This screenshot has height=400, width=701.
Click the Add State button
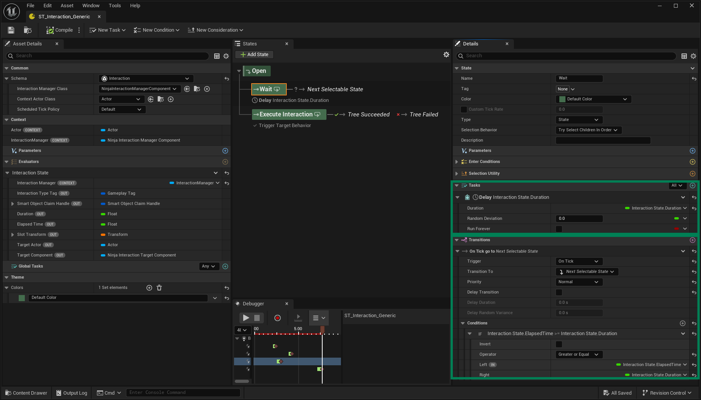[254, 55]
